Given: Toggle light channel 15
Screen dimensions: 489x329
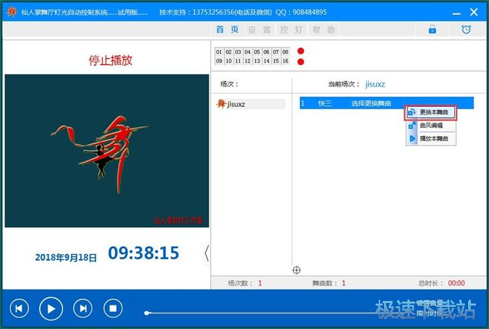Looking at the screenshot, I should (276, 61).
